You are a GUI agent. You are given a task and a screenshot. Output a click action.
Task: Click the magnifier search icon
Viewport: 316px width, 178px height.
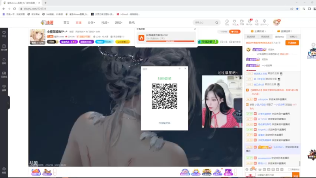coord(216,23)
